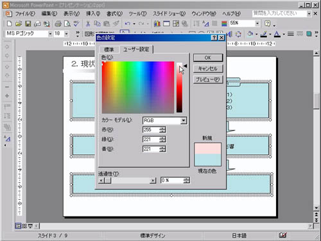Click the Shadow Style square icon

tap(309, 33)
